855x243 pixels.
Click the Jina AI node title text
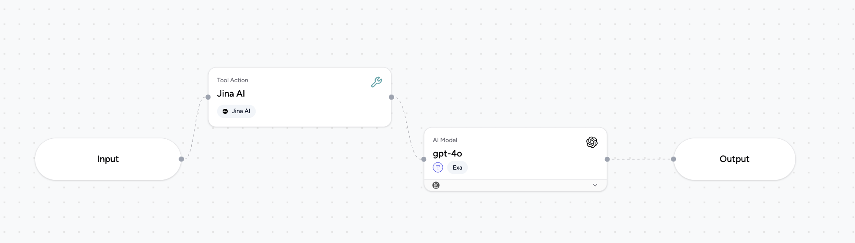click(231, 94)
